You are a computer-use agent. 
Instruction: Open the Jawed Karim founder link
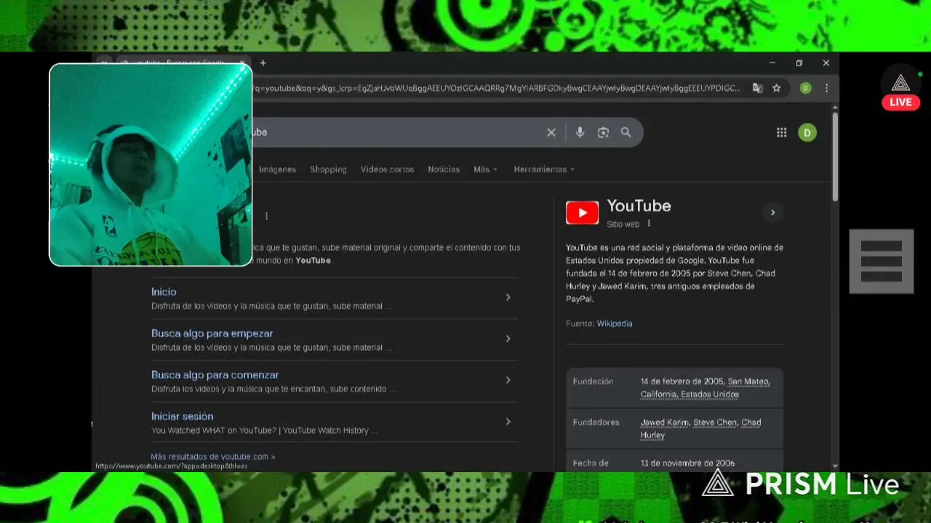pos(664,422)
